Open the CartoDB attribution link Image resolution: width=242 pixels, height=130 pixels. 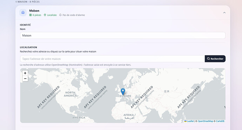tap(220, 121)
